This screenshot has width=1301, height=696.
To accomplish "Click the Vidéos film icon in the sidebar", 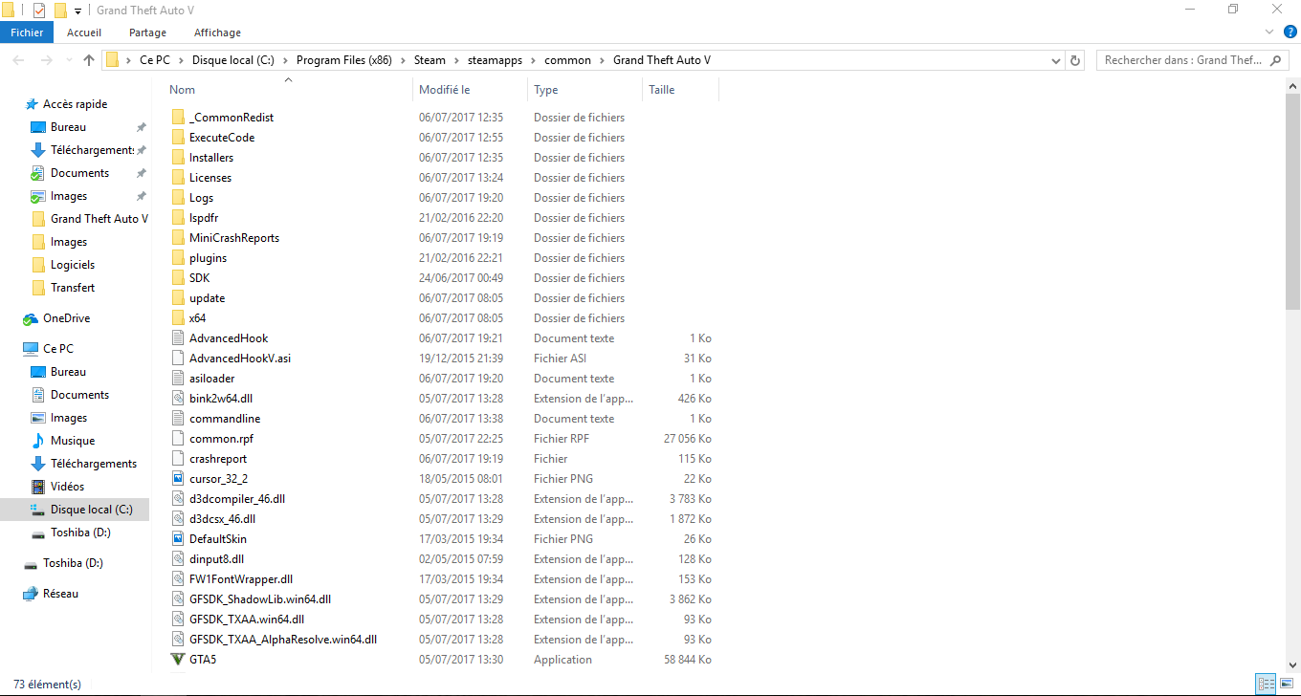I will click(x=38, y=487).
